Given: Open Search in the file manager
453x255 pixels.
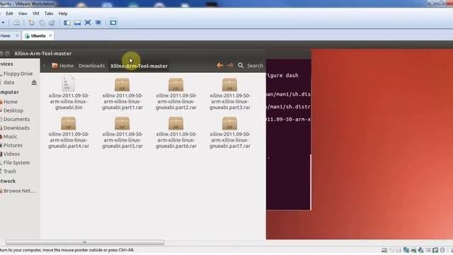Looking at the screenshot, I should pos(250,66).
